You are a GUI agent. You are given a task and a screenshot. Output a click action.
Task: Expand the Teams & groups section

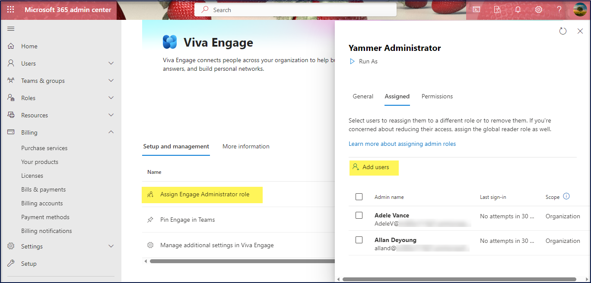(x=111, y=80)
